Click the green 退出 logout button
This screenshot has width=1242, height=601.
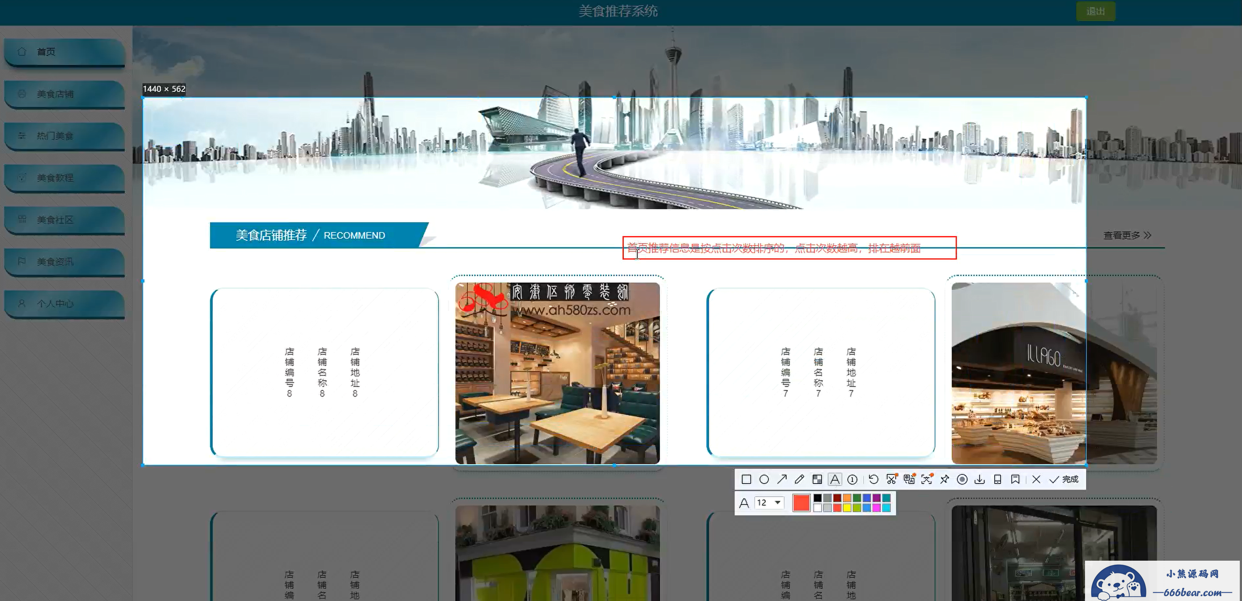[1096, 11]
